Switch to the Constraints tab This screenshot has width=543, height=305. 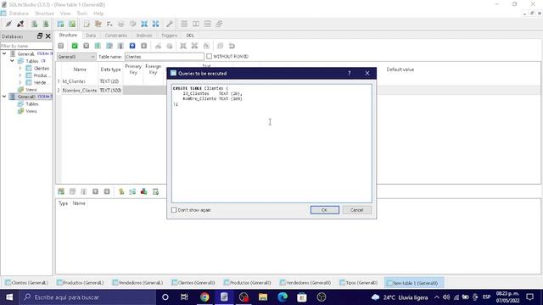click(115, 36)
